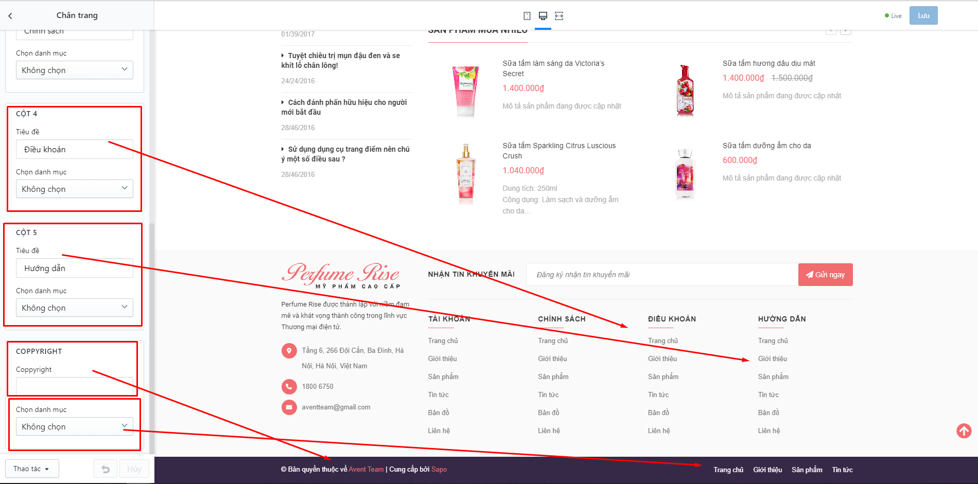
Task: Click the footer address 'Tầng 6, 266 Đội Cấn'
Action: pyautogui.click(x=353, y=358)
